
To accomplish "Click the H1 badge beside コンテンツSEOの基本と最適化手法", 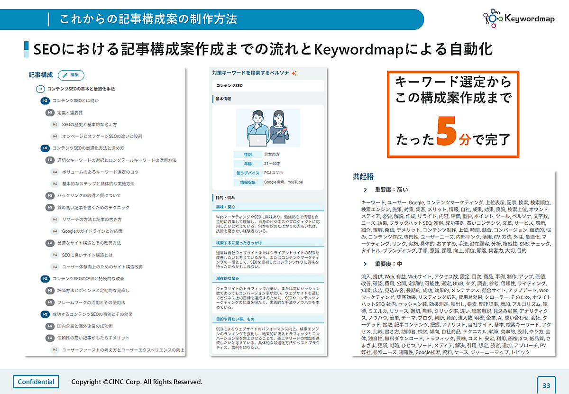I will (40, 89).
